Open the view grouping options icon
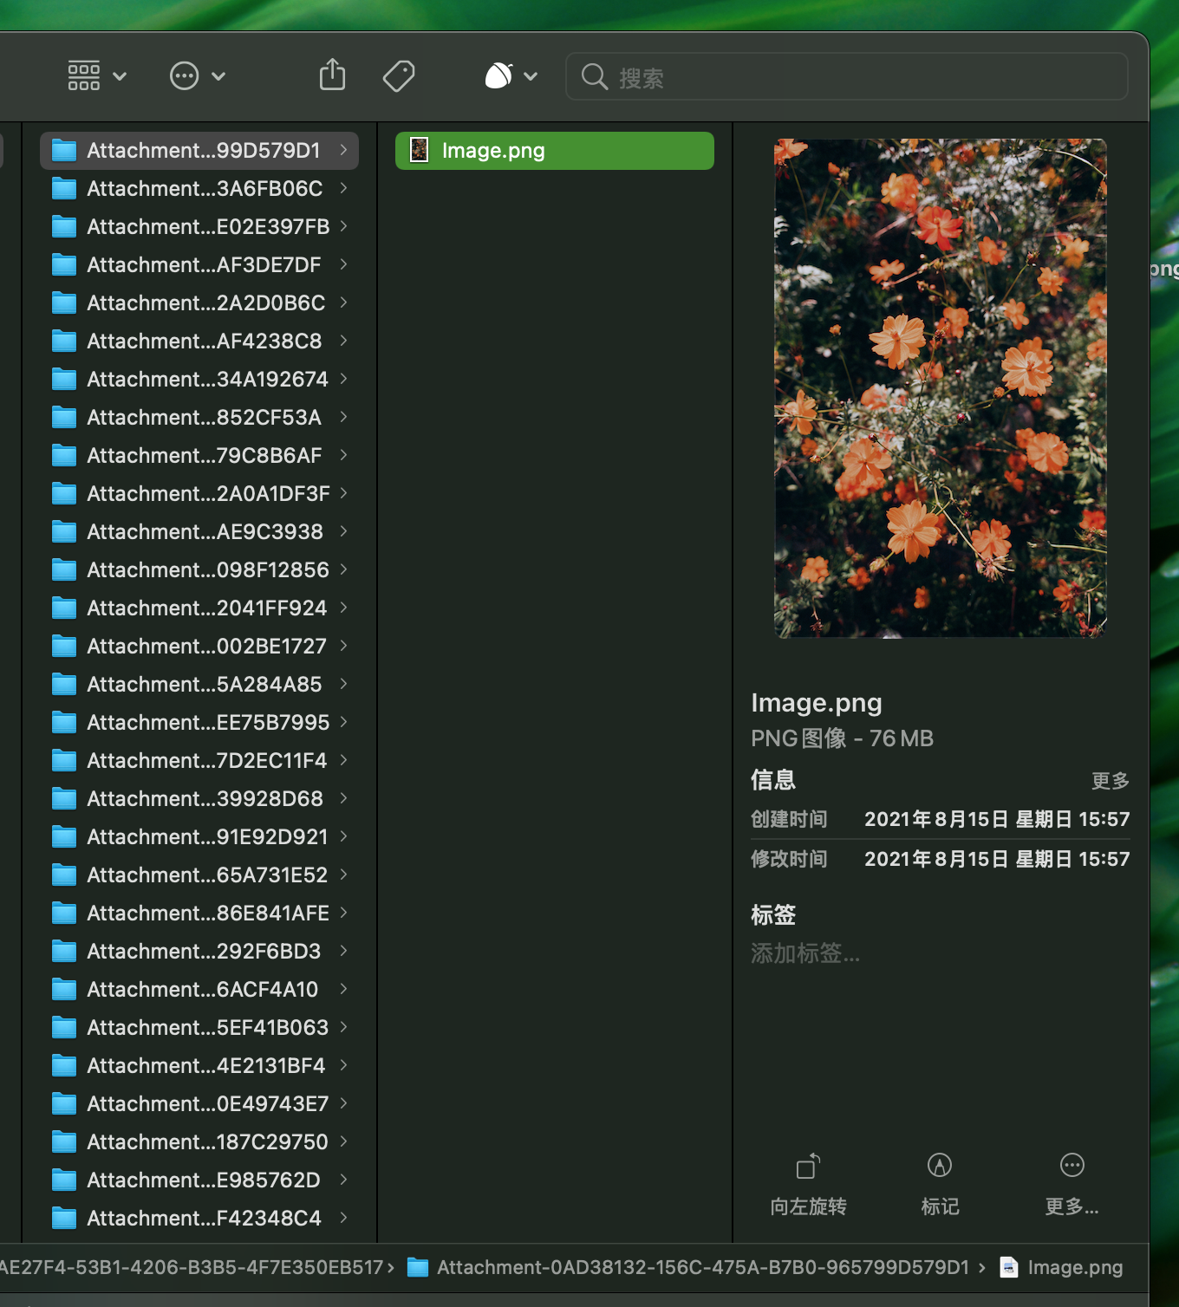This screenshot has width=1179, height=1307. [x=96, y=76]
